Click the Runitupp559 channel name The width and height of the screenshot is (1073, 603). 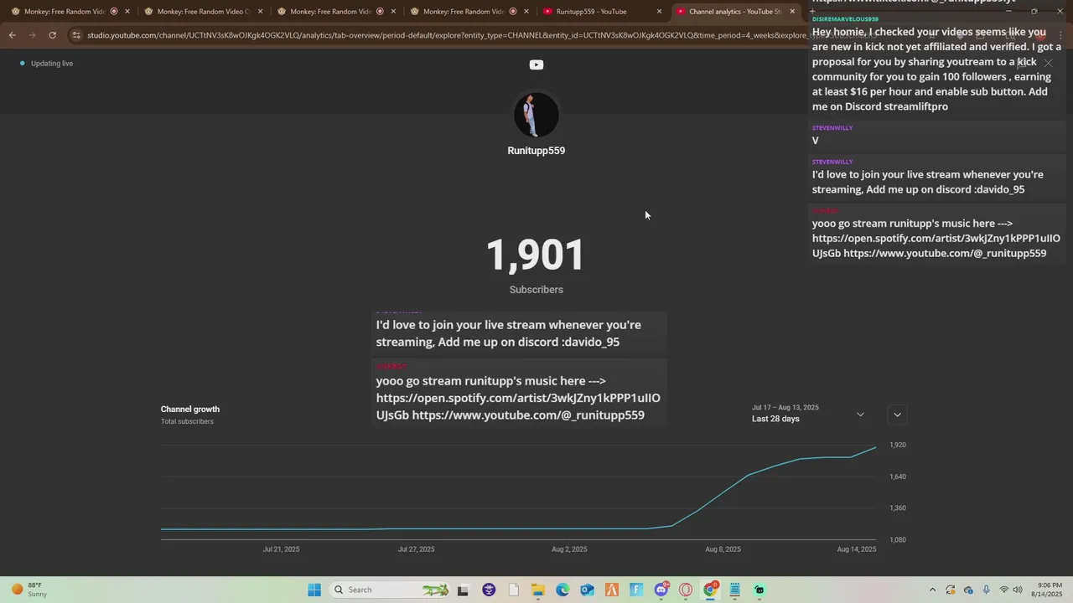pos(536,151)
